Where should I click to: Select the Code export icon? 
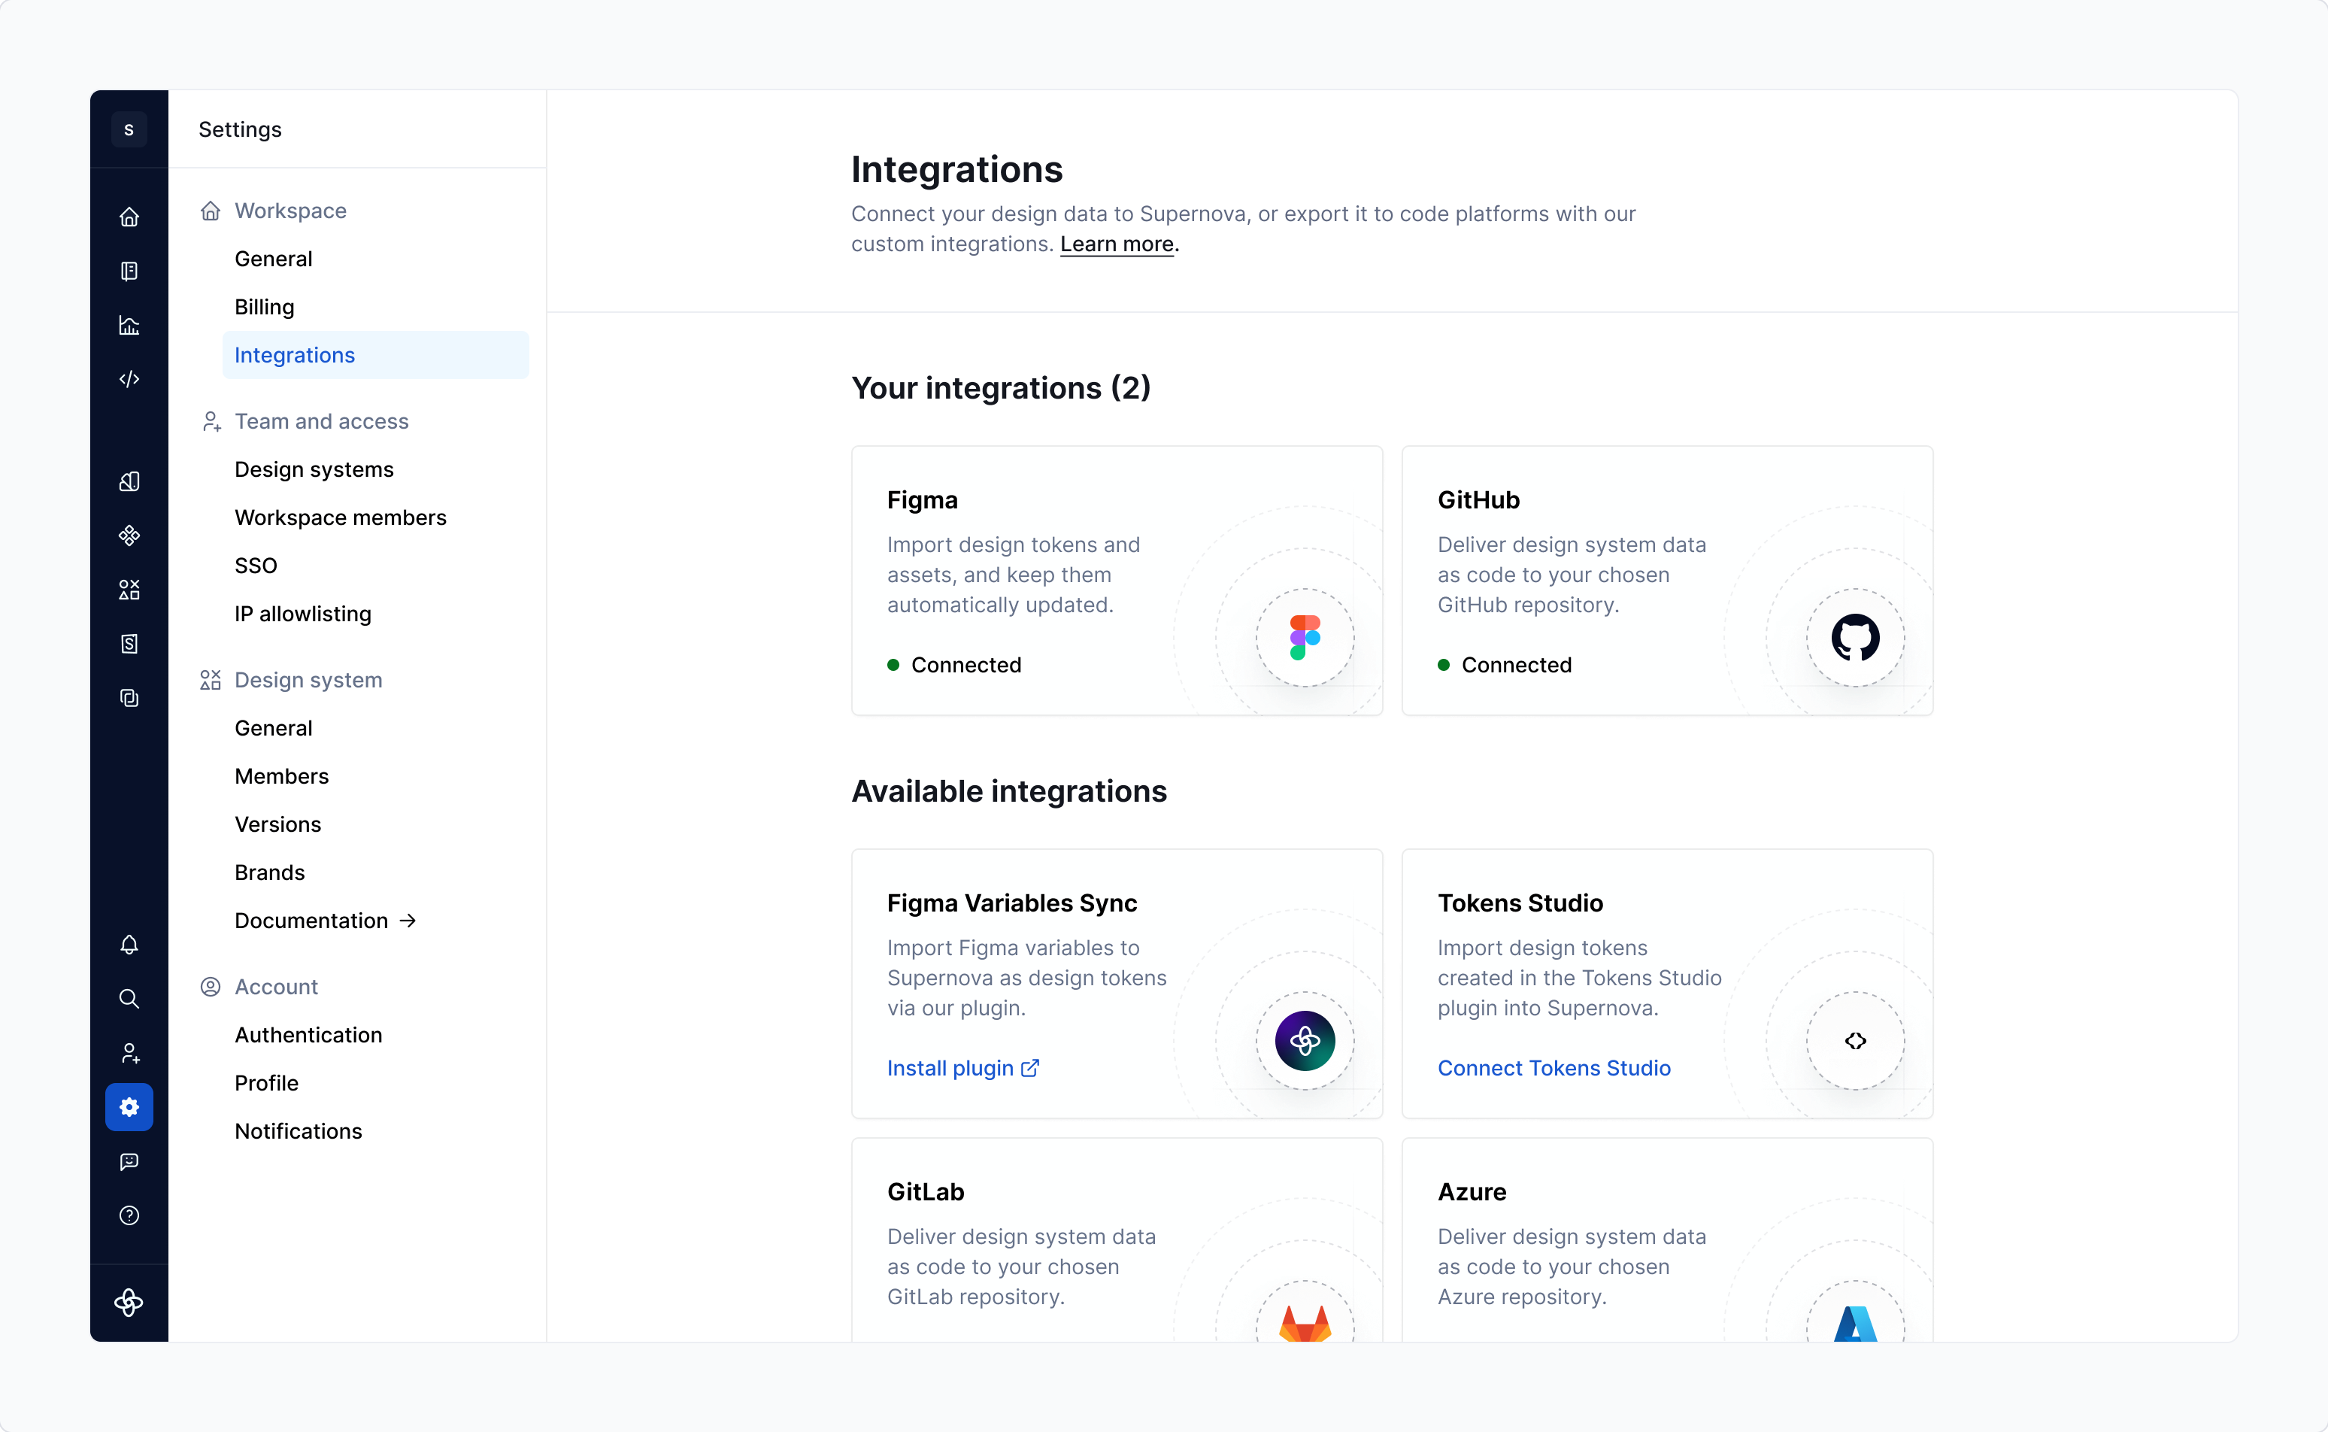[129, 379]
